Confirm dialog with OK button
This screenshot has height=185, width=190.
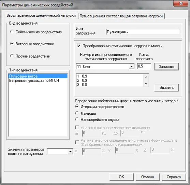(x=121, y=177)
